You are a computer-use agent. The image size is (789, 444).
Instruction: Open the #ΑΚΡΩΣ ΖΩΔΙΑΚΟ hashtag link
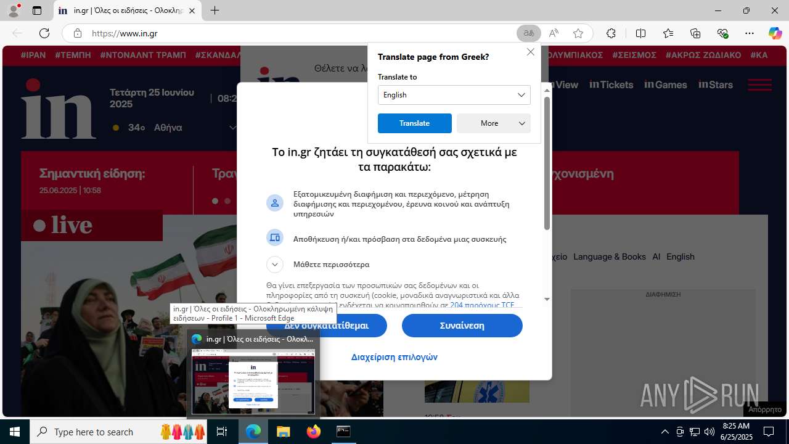point(703,55)
